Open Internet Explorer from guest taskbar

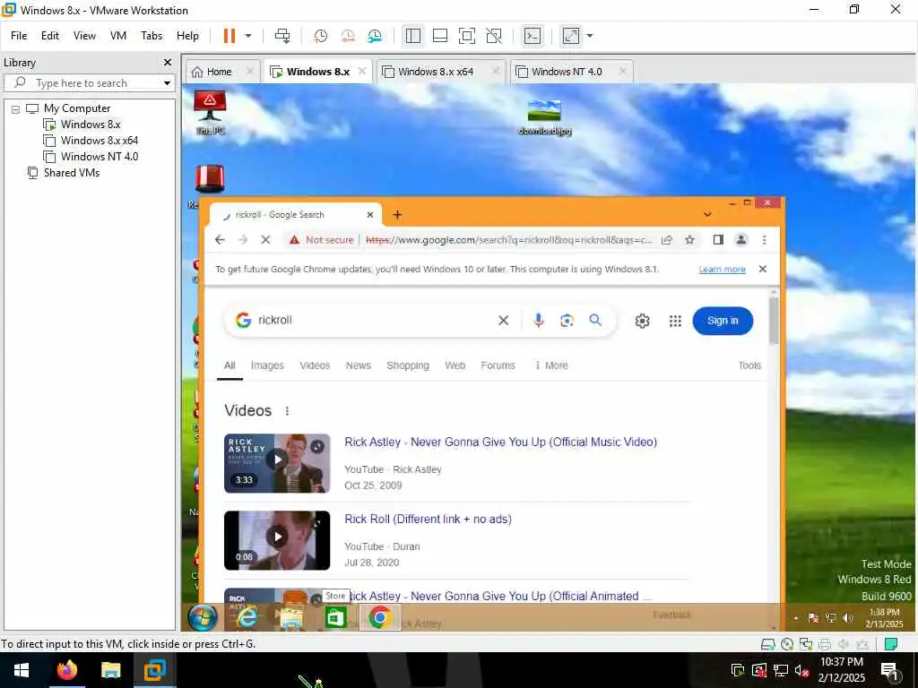[247, 618]
